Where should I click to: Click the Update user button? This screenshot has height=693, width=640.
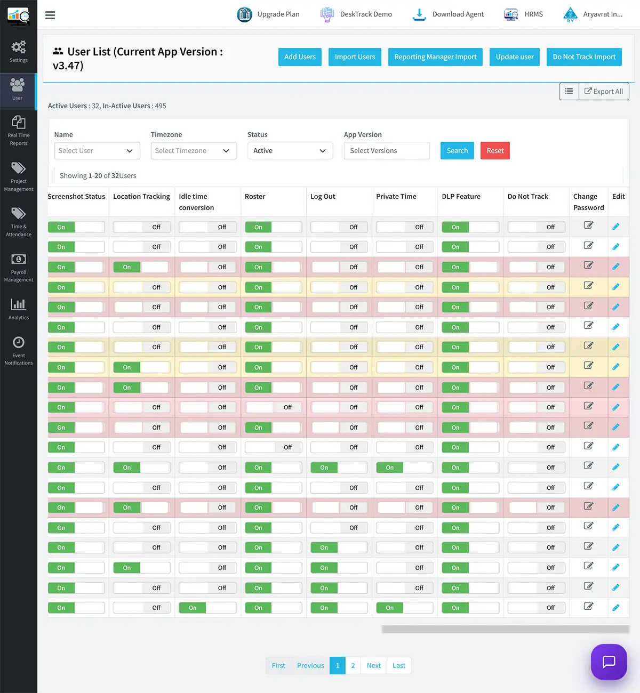(x=515, y=57)
